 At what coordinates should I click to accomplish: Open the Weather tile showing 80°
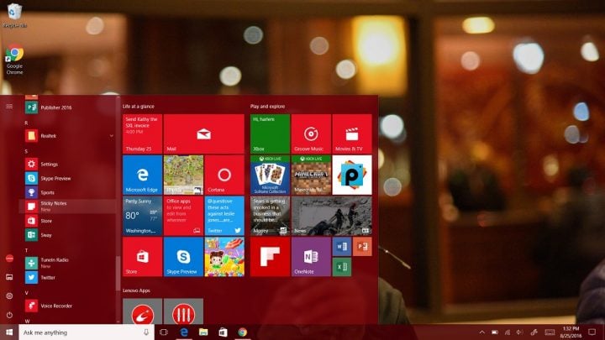click(x=142, y=216)
